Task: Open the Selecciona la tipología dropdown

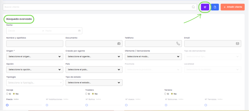Action: pos(35,83)
